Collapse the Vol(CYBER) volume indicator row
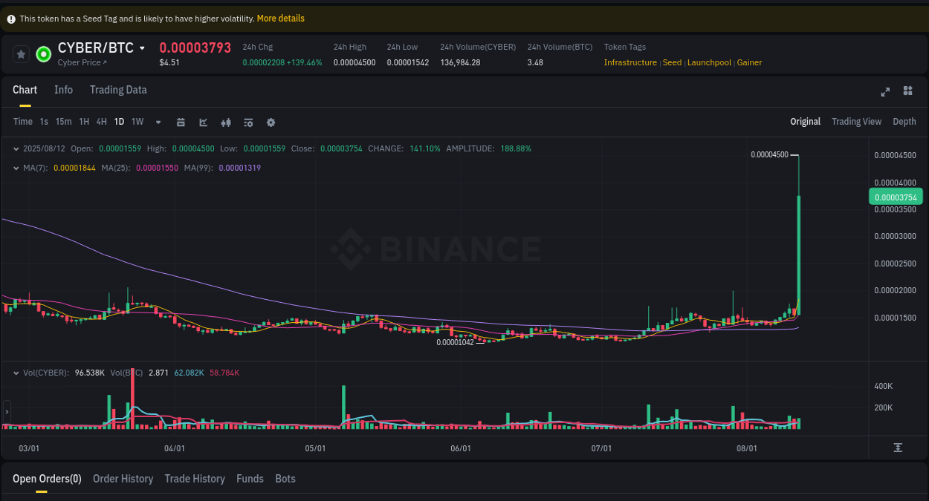The width and height of the screenshot is (929, 501). click(16, 373)
